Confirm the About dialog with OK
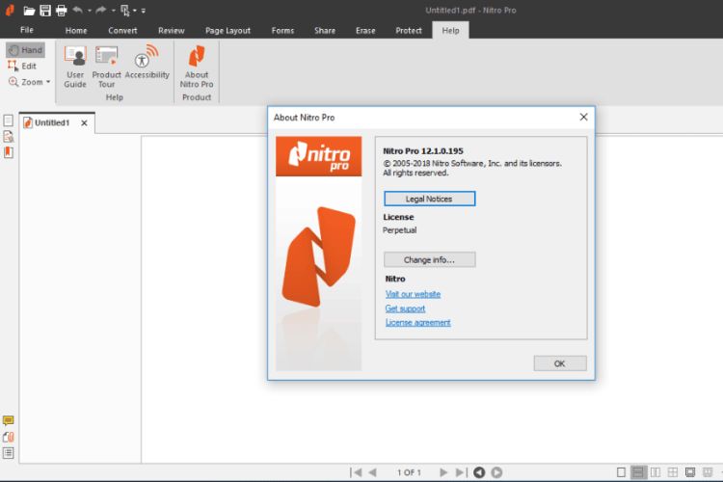723x482 pixels. (x=560, y=363)
